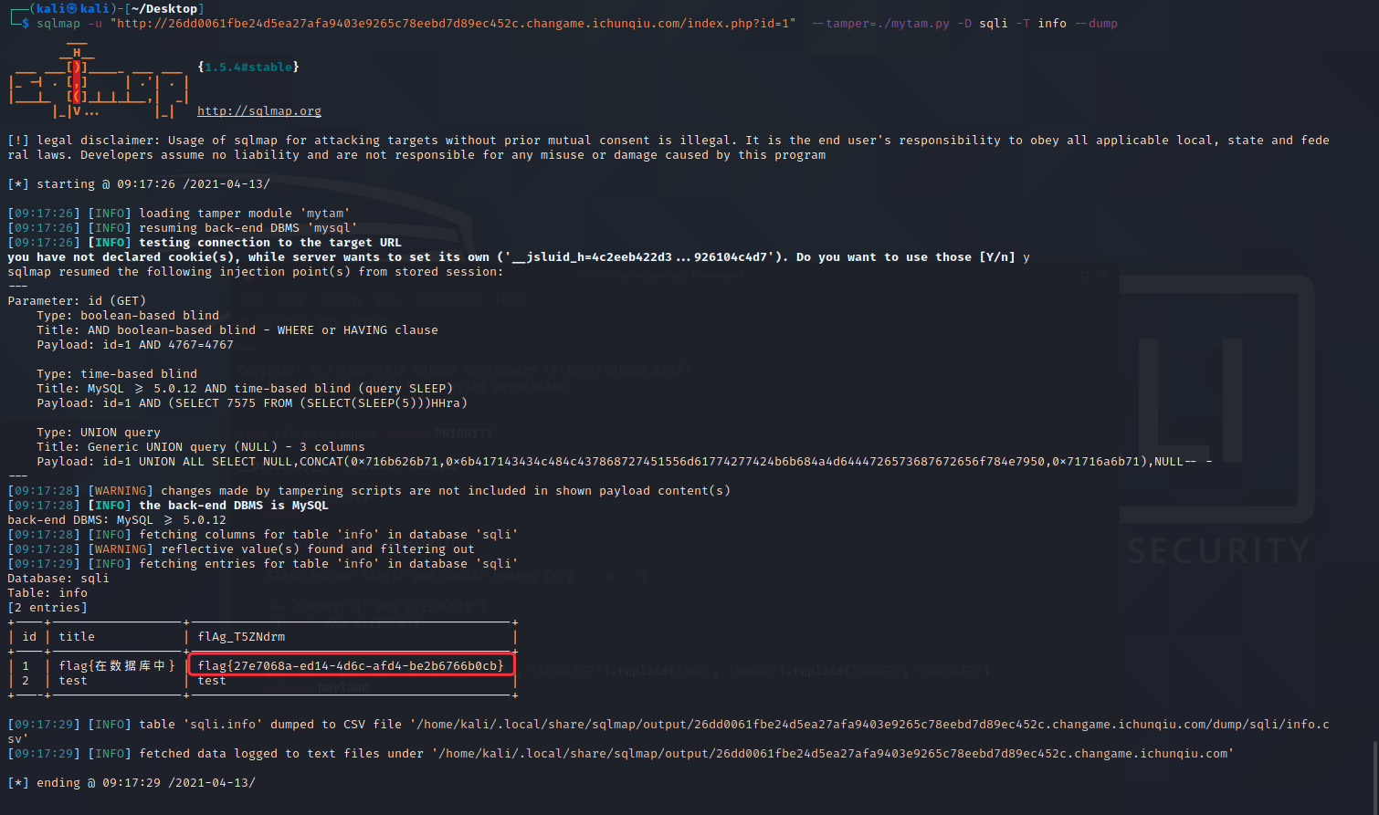Image resolution: width=1379 pixels, height=815 pixels.
Task: Click 'test' in the flAg_T5ZNdrm column
Action: [212, 681]
